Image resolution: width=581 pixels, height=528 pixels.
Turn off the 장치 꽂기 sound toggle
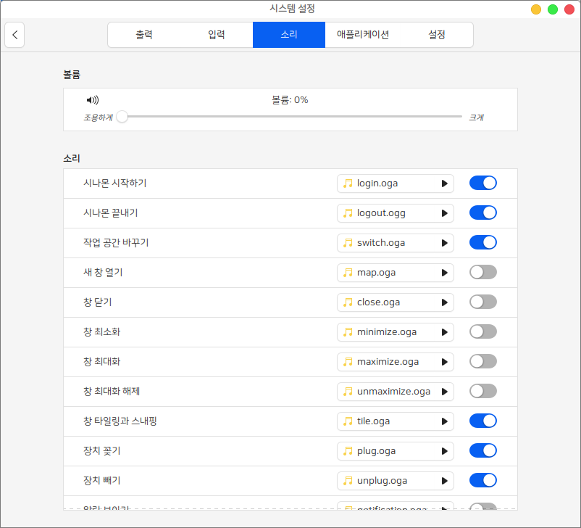tap(482, 450)
